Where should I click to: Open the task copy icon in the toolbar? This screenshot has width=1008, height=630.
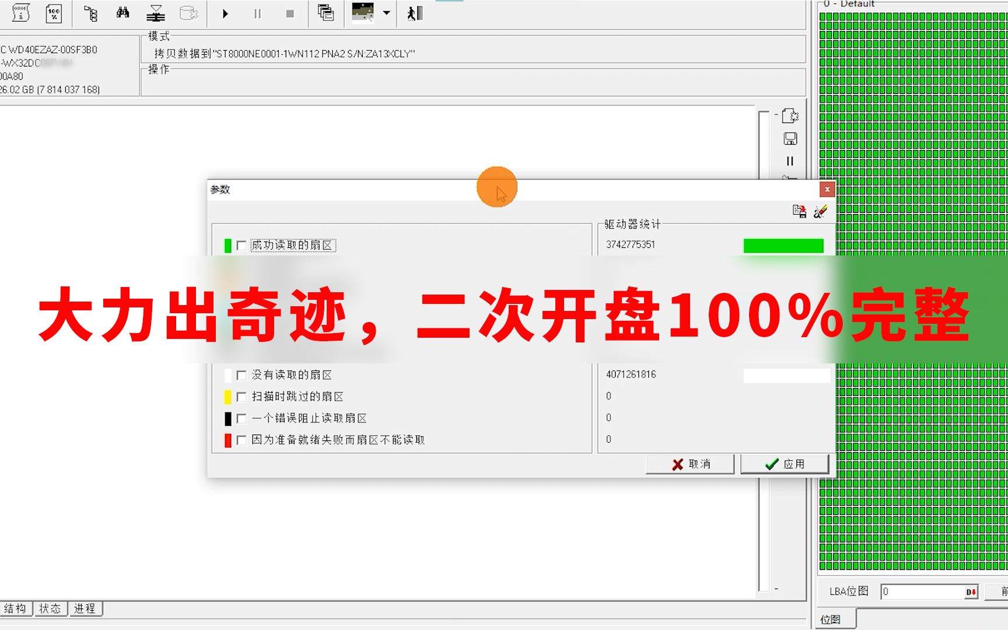pyautogui.click(x=325, y=13)
